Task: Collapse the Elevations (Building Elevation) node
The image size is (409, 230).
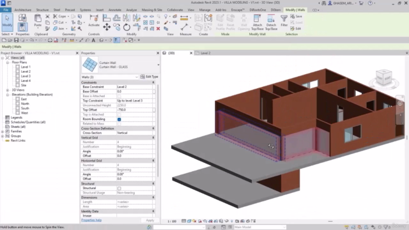Action: [8, 95]
